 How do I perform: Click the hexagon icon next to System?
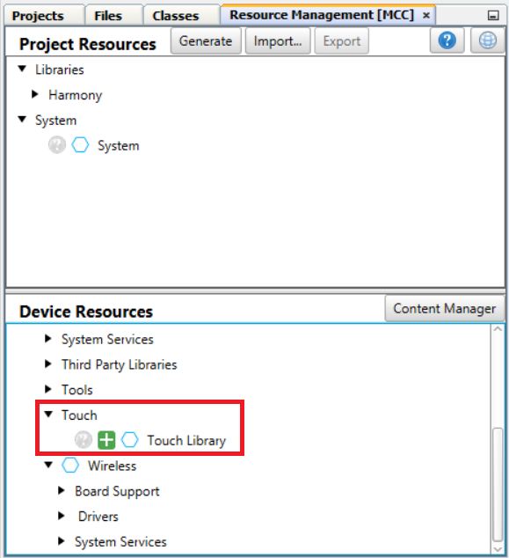click(x=80, y=145)
